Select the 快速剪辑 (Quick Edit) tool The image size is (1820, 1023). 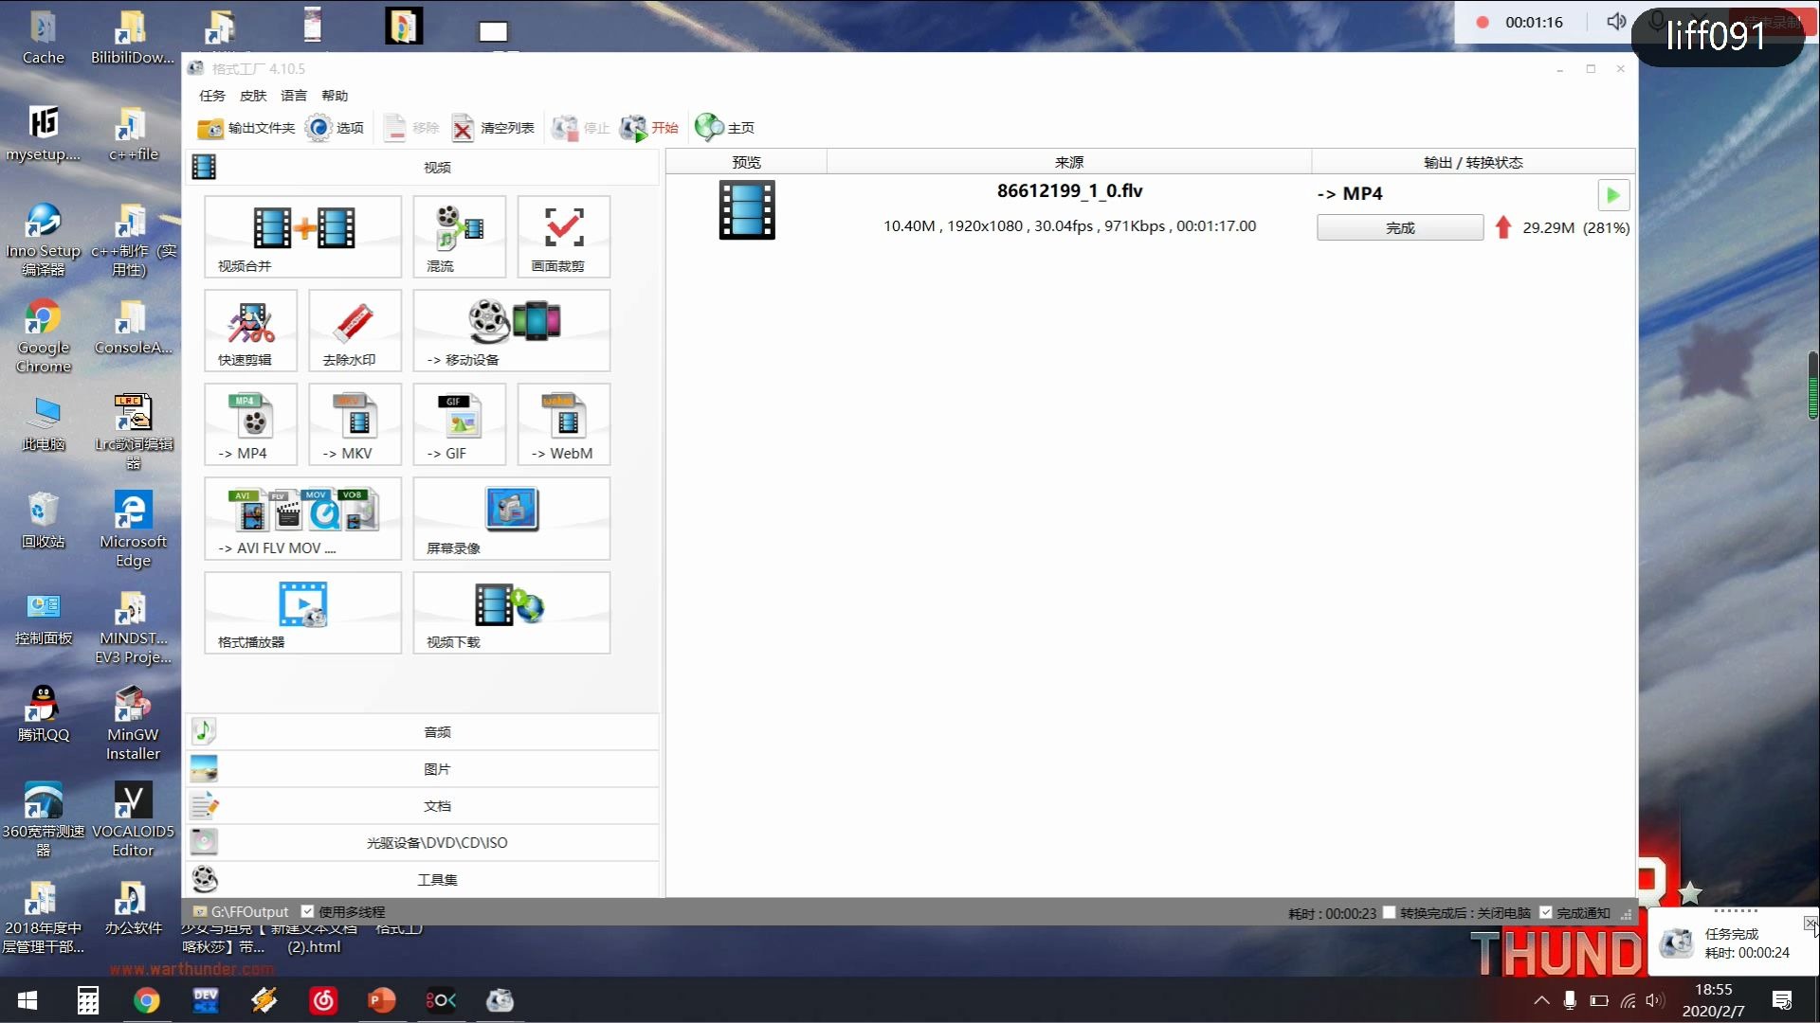tap(248, 330)
